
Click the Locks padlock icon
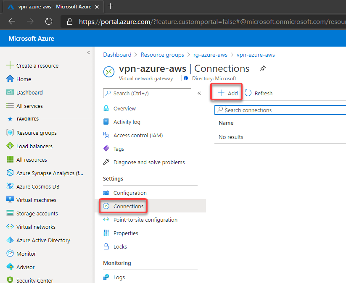[x=106, y=246]
